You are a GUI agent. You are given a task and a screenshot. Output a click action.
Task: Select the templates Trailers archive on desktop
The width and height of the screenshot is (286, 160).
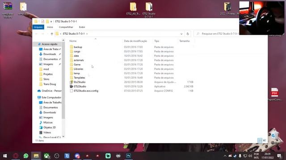tap(8, 10)
